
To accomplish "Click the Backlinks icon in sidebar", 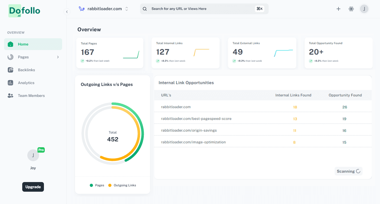I will (x=10, y=70).
